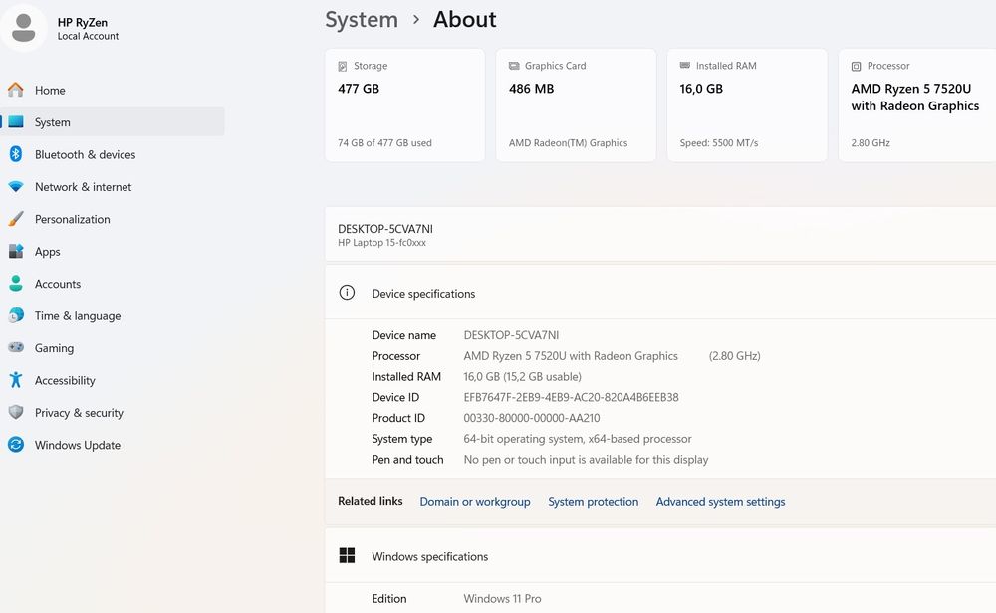Click the Apps icon in sidebar
Screen dimensions: 996x613
[x=16, y=252]
